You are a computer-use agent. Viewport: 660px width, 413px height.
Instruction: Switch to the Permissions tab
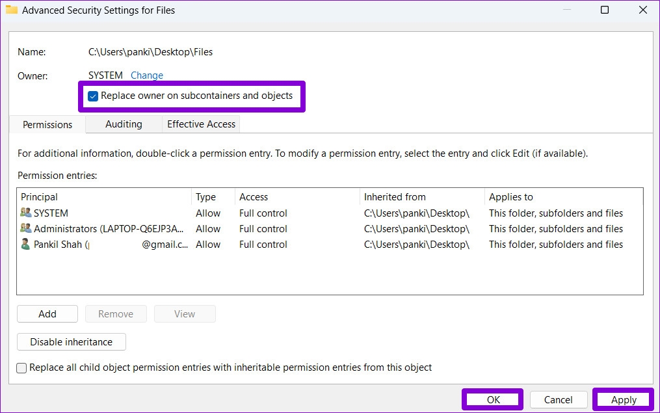[x=47, y=125]
